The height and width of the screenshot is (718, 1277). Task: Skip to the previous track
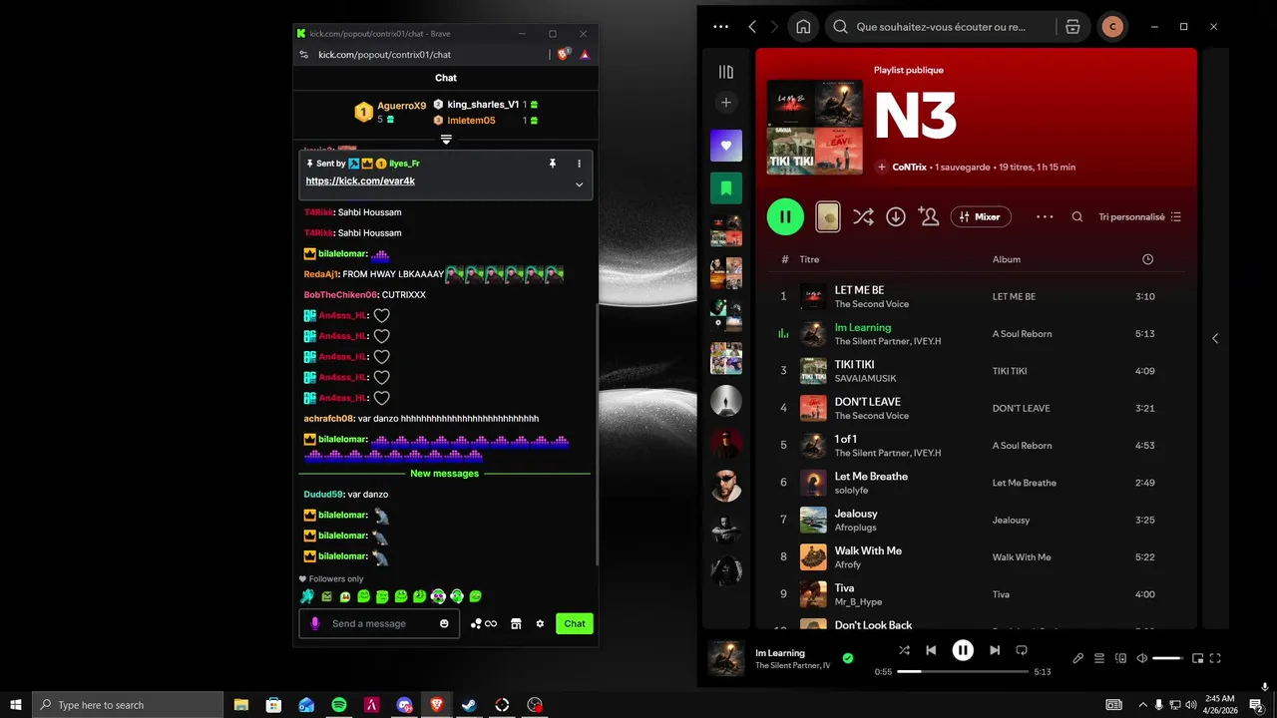(931, 650)
